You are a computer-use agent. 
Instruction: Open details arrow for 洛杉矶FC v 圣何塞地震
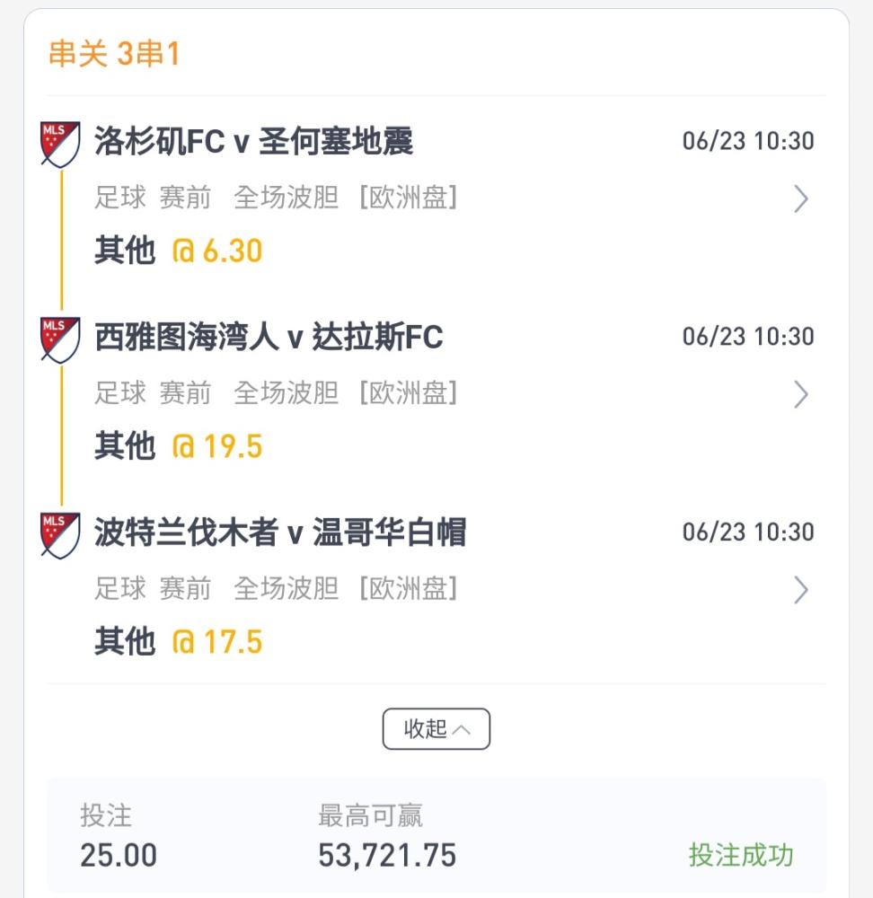point(801,198)
